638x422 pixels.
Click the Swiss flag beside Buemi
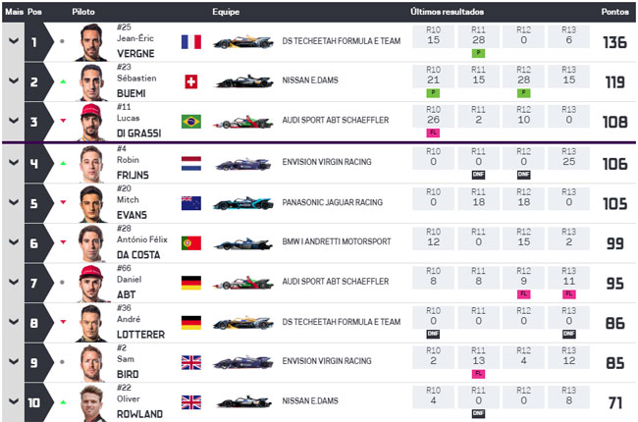pos(191,81)
